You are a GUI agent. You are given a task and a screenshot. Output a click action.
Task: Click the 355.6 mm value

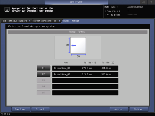(x=106, y=74)
